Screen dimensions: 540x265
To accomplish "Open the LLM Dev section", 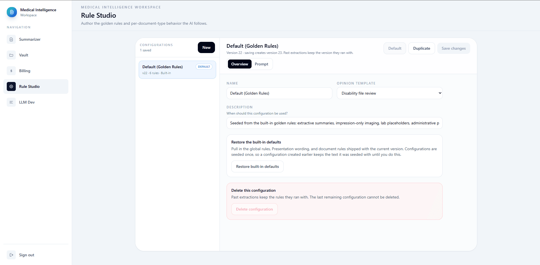I will pyautogui.click(x=36, y=102).
